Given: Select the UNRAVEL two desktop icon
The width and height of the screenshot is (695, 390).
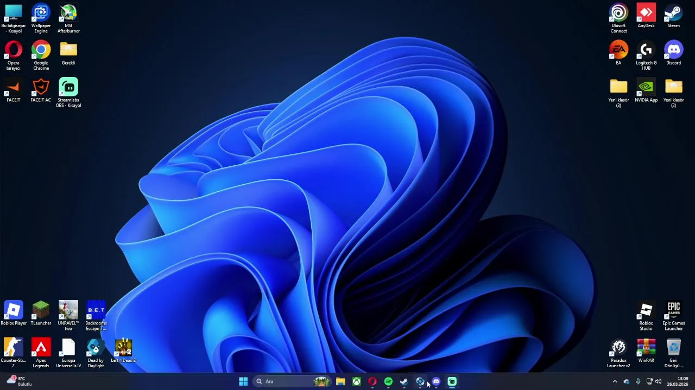Looking at the screenshot, I should tap(68, 316).
